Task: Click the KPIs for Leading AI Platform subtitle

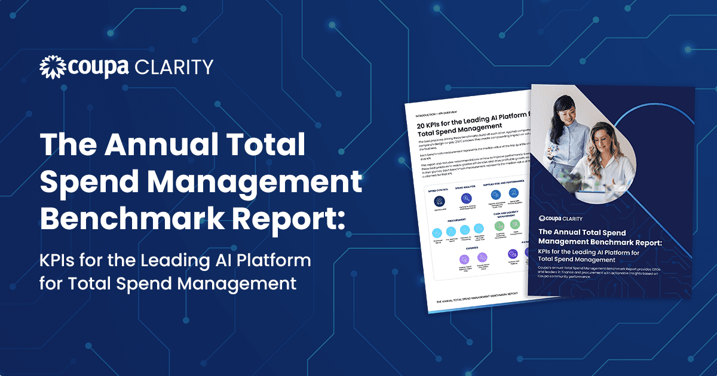Action: (x=175, y=272)
